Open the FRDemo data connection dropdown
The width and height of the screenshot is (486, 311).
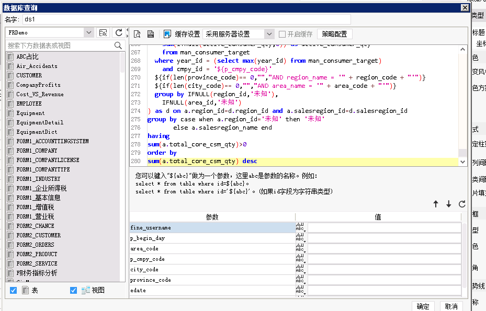coord(88,32)
